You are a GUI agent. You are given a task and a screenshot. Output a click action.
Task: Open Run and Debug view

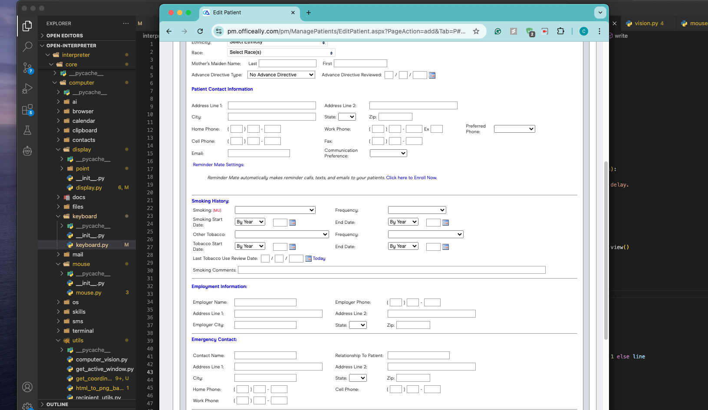[27, 89]
